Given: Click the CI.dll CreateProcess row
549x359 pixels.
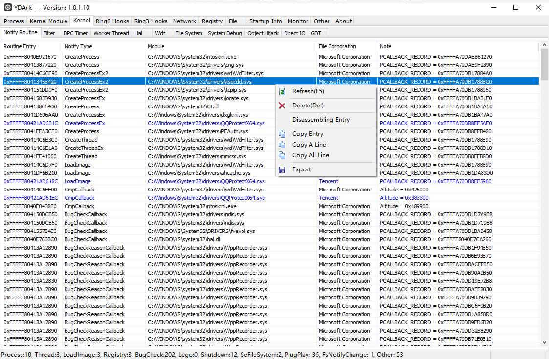Looking at the screenshot, I should pyautogui.click(x=270, y=106).
